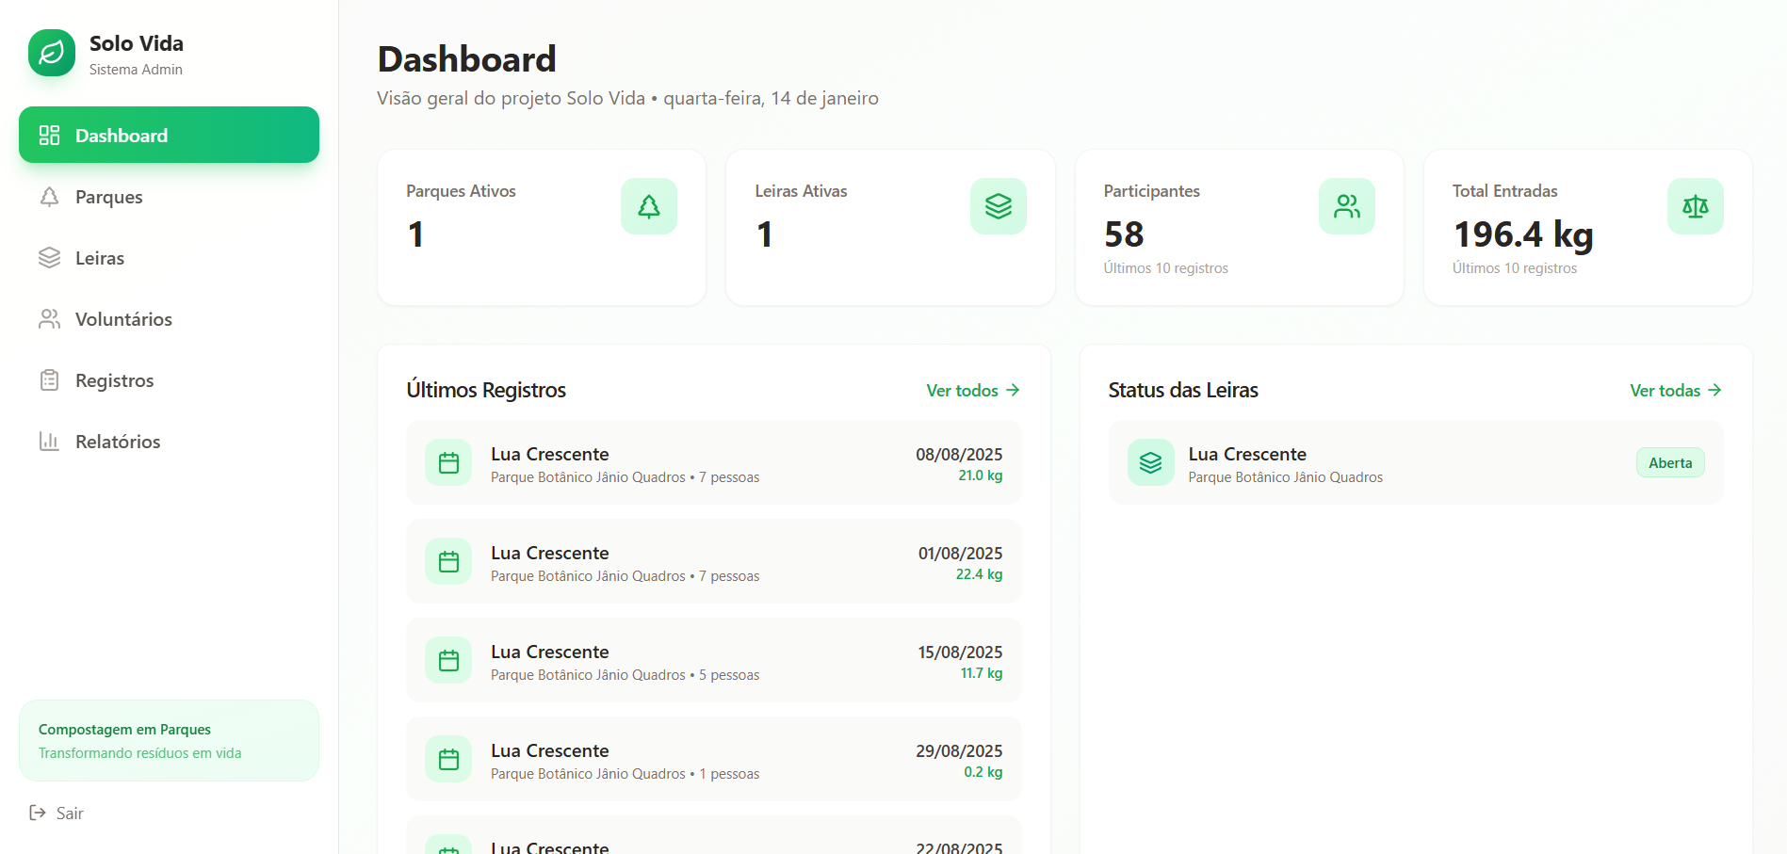The height and width of the screenshot is (854, 1787).
Task: Click the Lua Crescente name in the 08/08/2025 record
Action: pos(549,454)
